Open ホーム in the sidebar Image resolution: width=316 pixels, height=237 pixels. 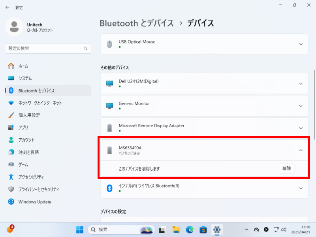click(48, 66)
